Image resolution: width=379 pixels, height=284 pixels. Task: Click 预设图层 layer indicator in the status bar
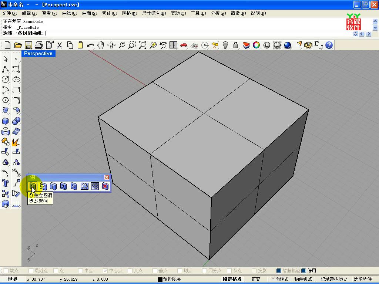coord(170,279)
